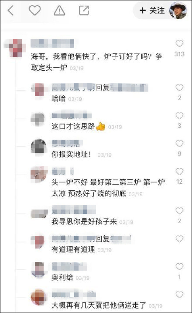Image resolution: width=192 pixels, height=313 pixels.
Task: Heart the comment with 12 likes
Action: pyautogui.click(x=179, y=172)
